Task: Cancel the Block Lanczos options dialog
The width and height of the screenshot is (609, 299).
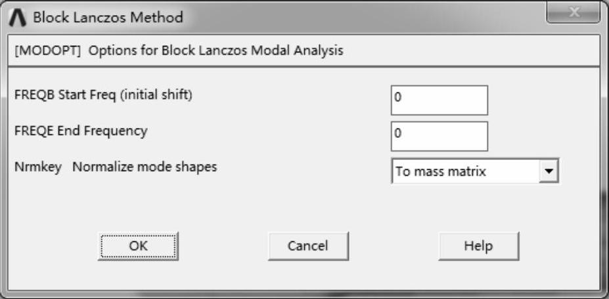Action: [308, 247]
